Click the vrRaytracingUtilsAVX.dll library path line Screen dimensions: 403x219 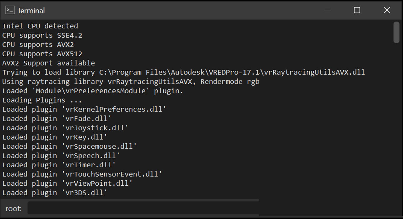(183, 72)
